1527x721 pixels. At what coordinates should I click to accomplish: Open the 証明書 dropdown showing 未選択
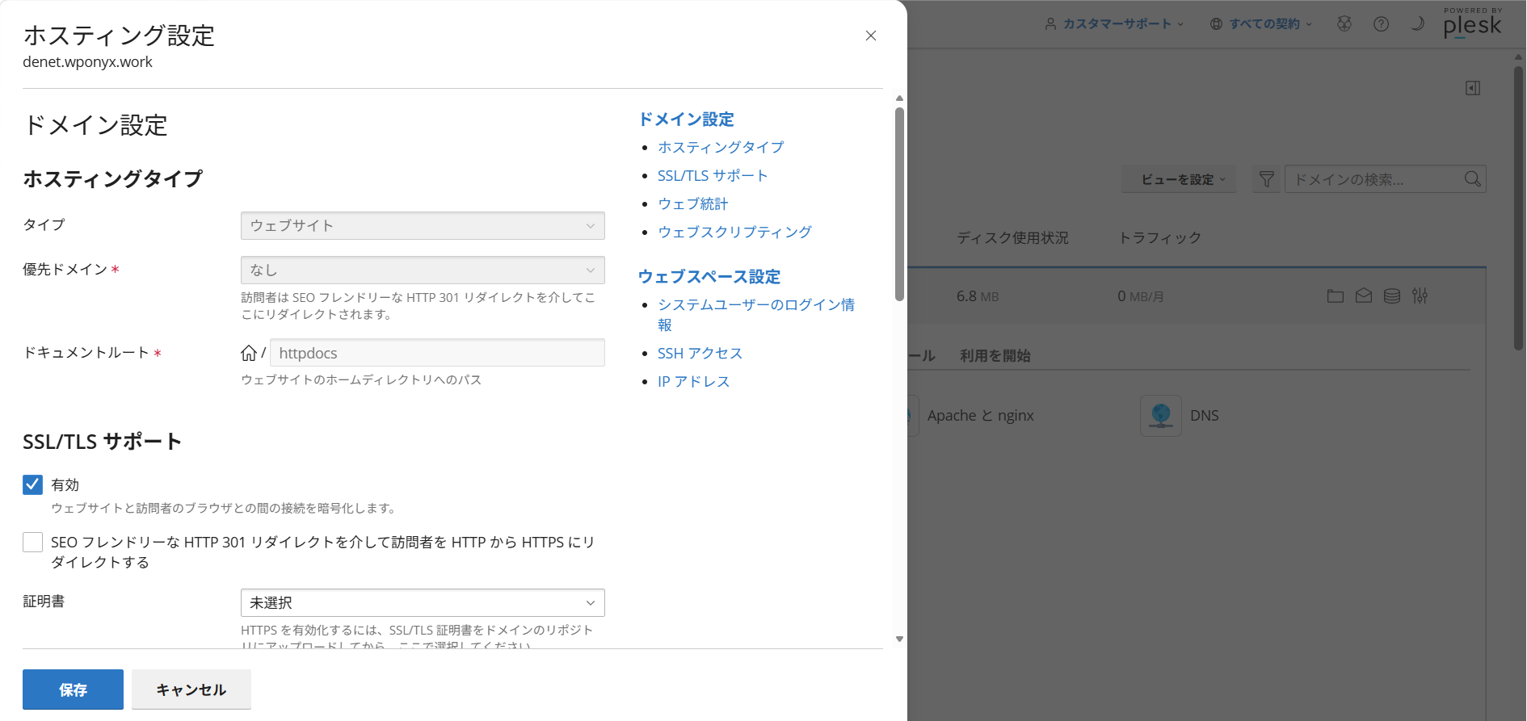(423, 603)
